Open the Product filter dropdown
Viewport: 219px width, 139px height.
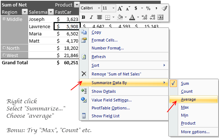[77, 5]
